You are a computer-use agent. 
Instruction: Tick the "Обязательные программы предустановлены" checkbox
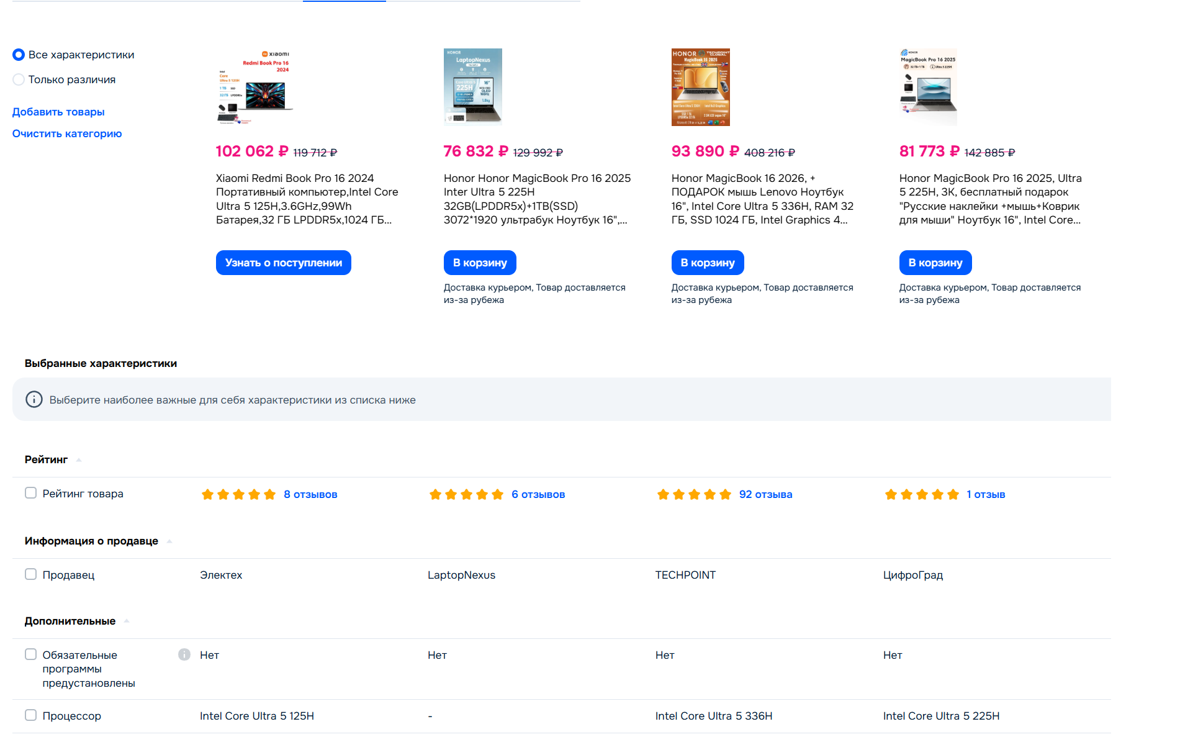click(x=30, y=654)
